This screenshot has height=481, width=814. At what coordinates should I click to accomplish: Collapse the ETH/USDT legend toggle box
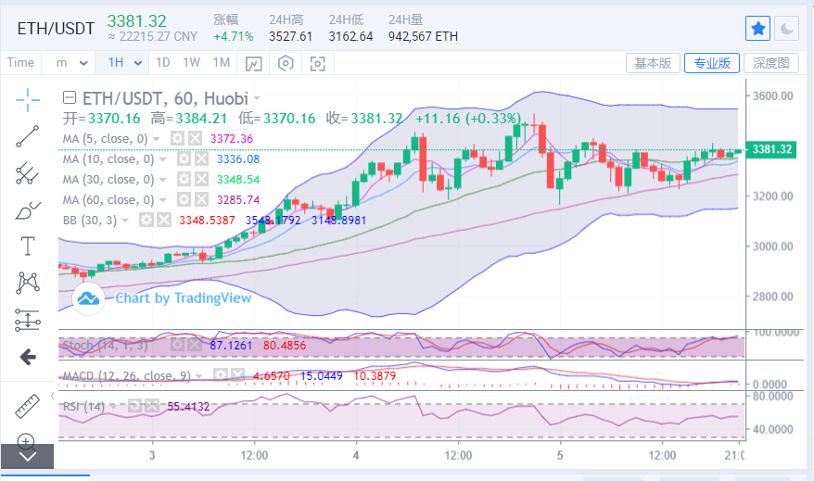69,97
